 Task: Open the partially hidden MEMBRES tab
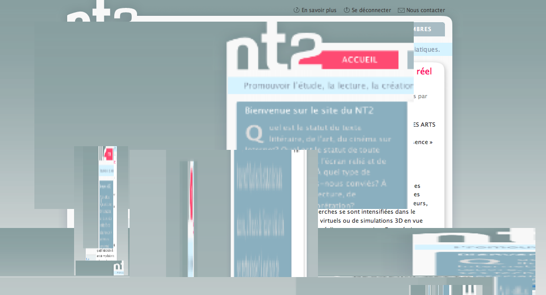tap(429, 29)
